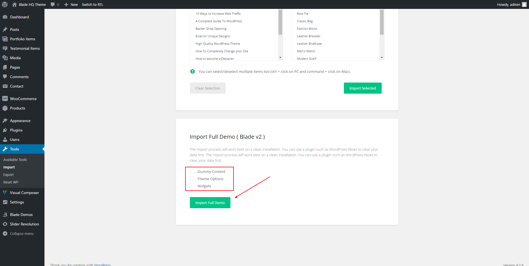The height and width of the screenshot is (266, 529).
Task: Select Available Tools submenu item
Action: [15, 160]
